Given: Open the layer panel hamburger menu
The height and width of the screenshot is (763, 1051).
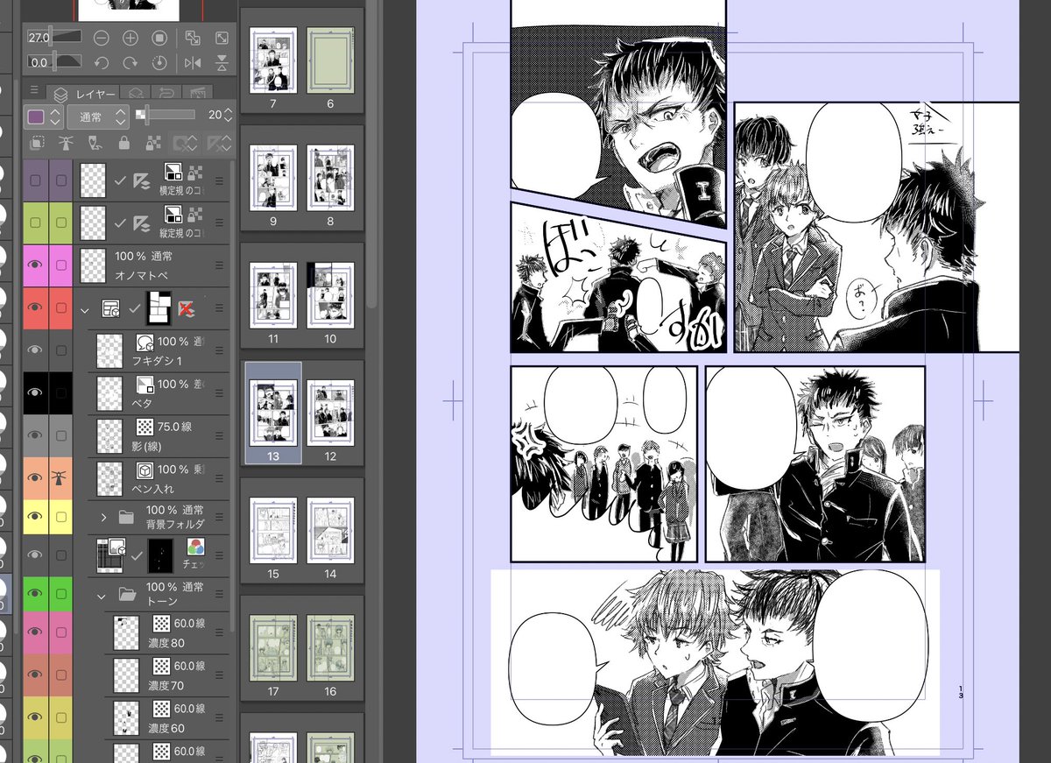Looking at the screenshot, I should (x=32, y=91).
